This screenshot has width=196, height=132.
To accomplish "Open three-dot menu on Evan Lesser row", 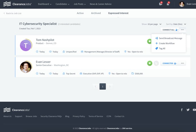I will point(182,63).
